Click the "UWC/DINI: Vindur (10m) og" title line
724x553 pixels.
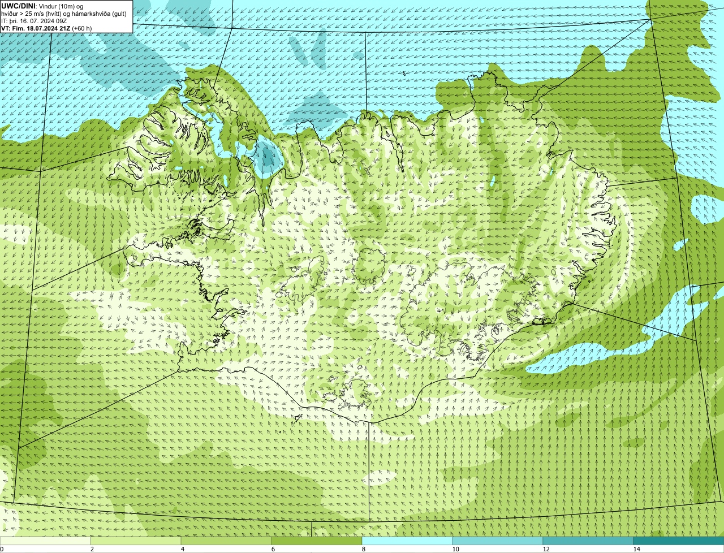[x=42, y=6]
